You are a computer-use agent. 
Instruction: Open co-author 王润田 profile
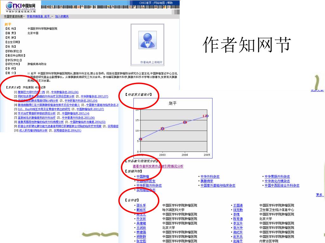[x=141, y=228]
